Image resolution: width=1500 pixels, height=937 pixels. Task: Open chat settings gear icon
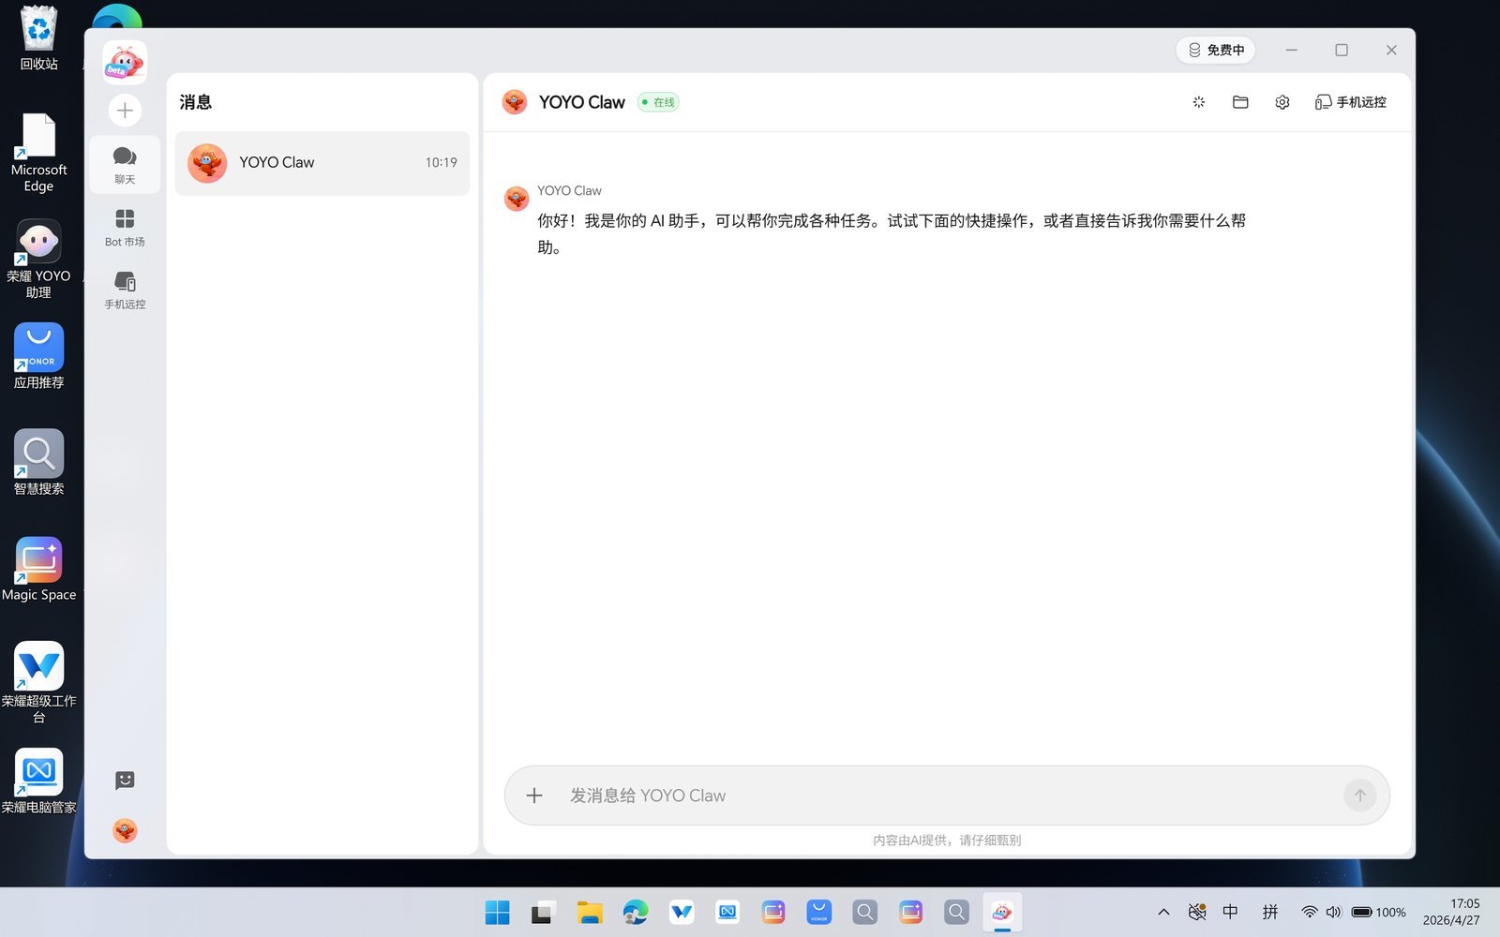pyautogui.click(x=1282, y=102)
